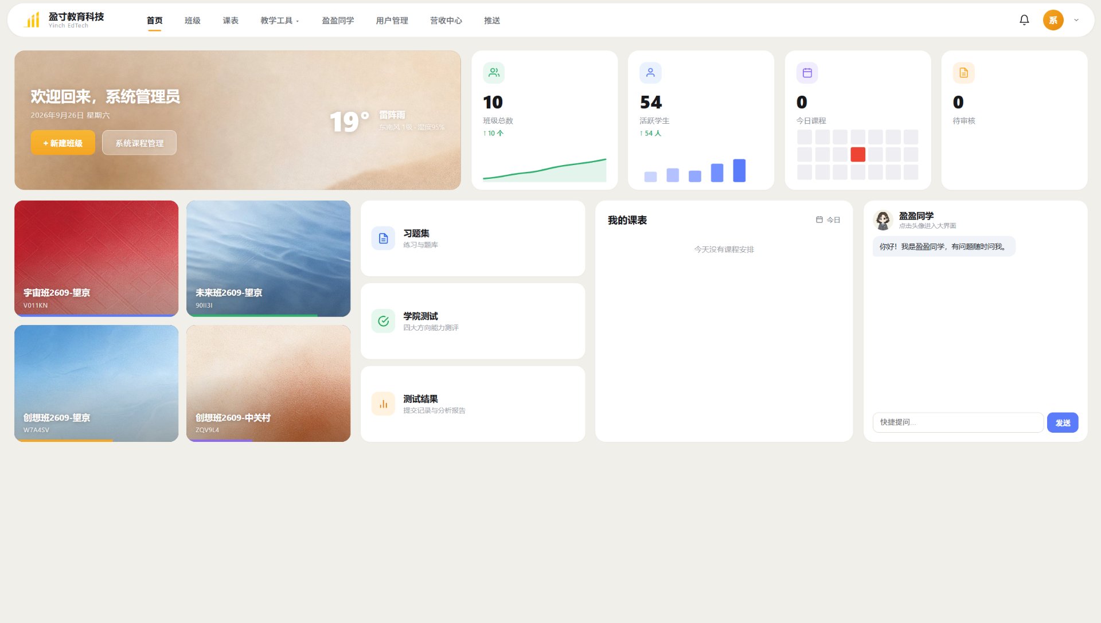Click the 今日 calendar filter in 我的课表
Screen dimensions: 1101x623
[x=828, y=220]
